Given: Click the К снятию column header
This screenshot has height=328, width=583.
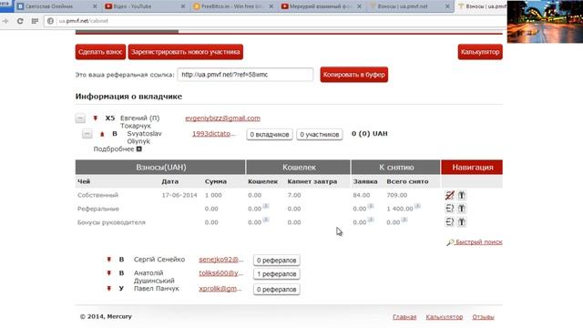Looking at the screenshot, I should (396, 168).
